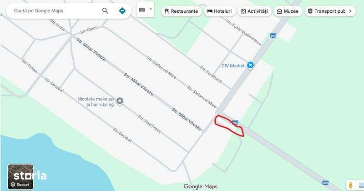364x191 pixels.
Task: Open the CIV Market shopping pin
Action: 250,65
